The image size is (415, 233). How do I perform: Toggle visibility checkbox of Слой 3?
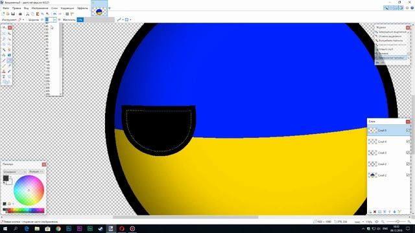tap(408, 153)
